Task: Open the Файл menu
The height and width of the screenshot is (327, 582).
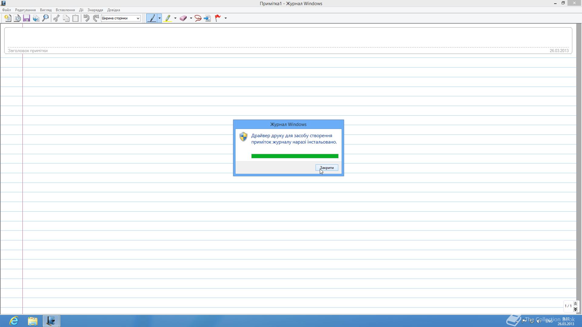Action: tap(6, 10)
